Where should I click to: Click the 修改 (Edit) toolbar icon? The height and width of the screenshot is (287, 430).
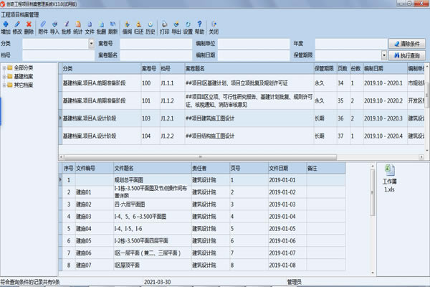point(17,27)
